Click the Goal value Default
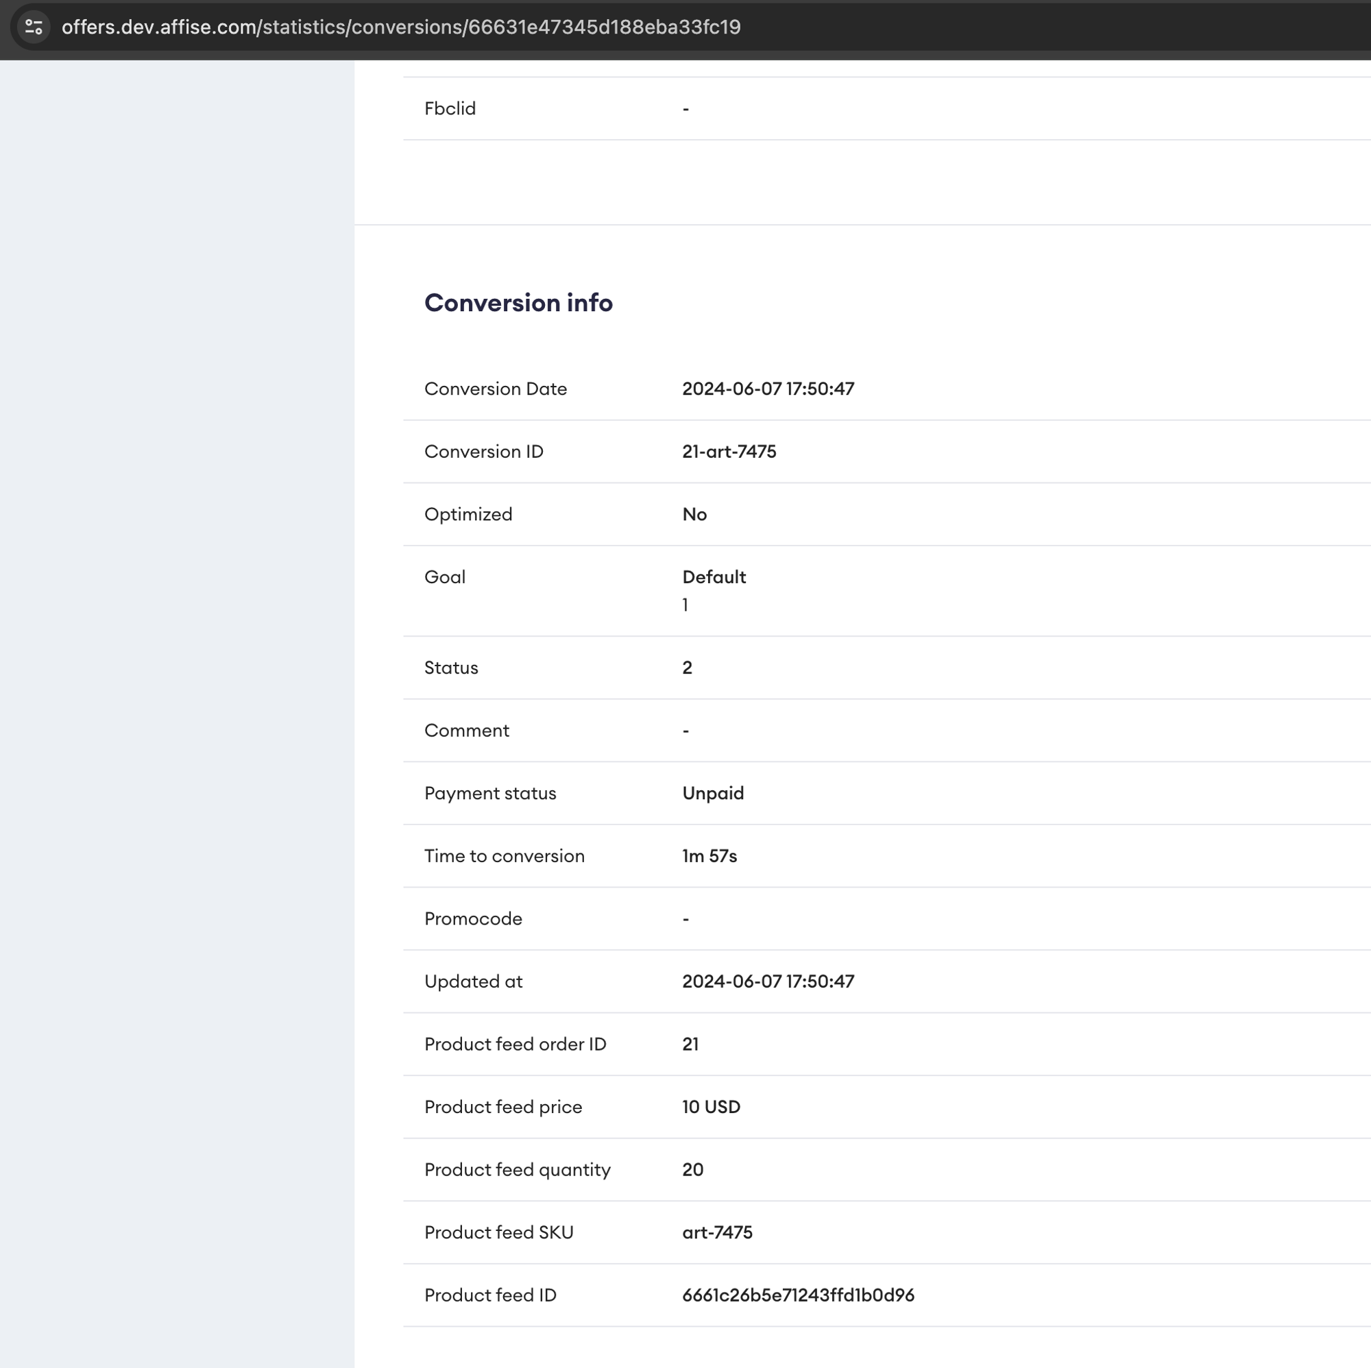This screenshot has height=1368, width=1371. coord(713,577)
